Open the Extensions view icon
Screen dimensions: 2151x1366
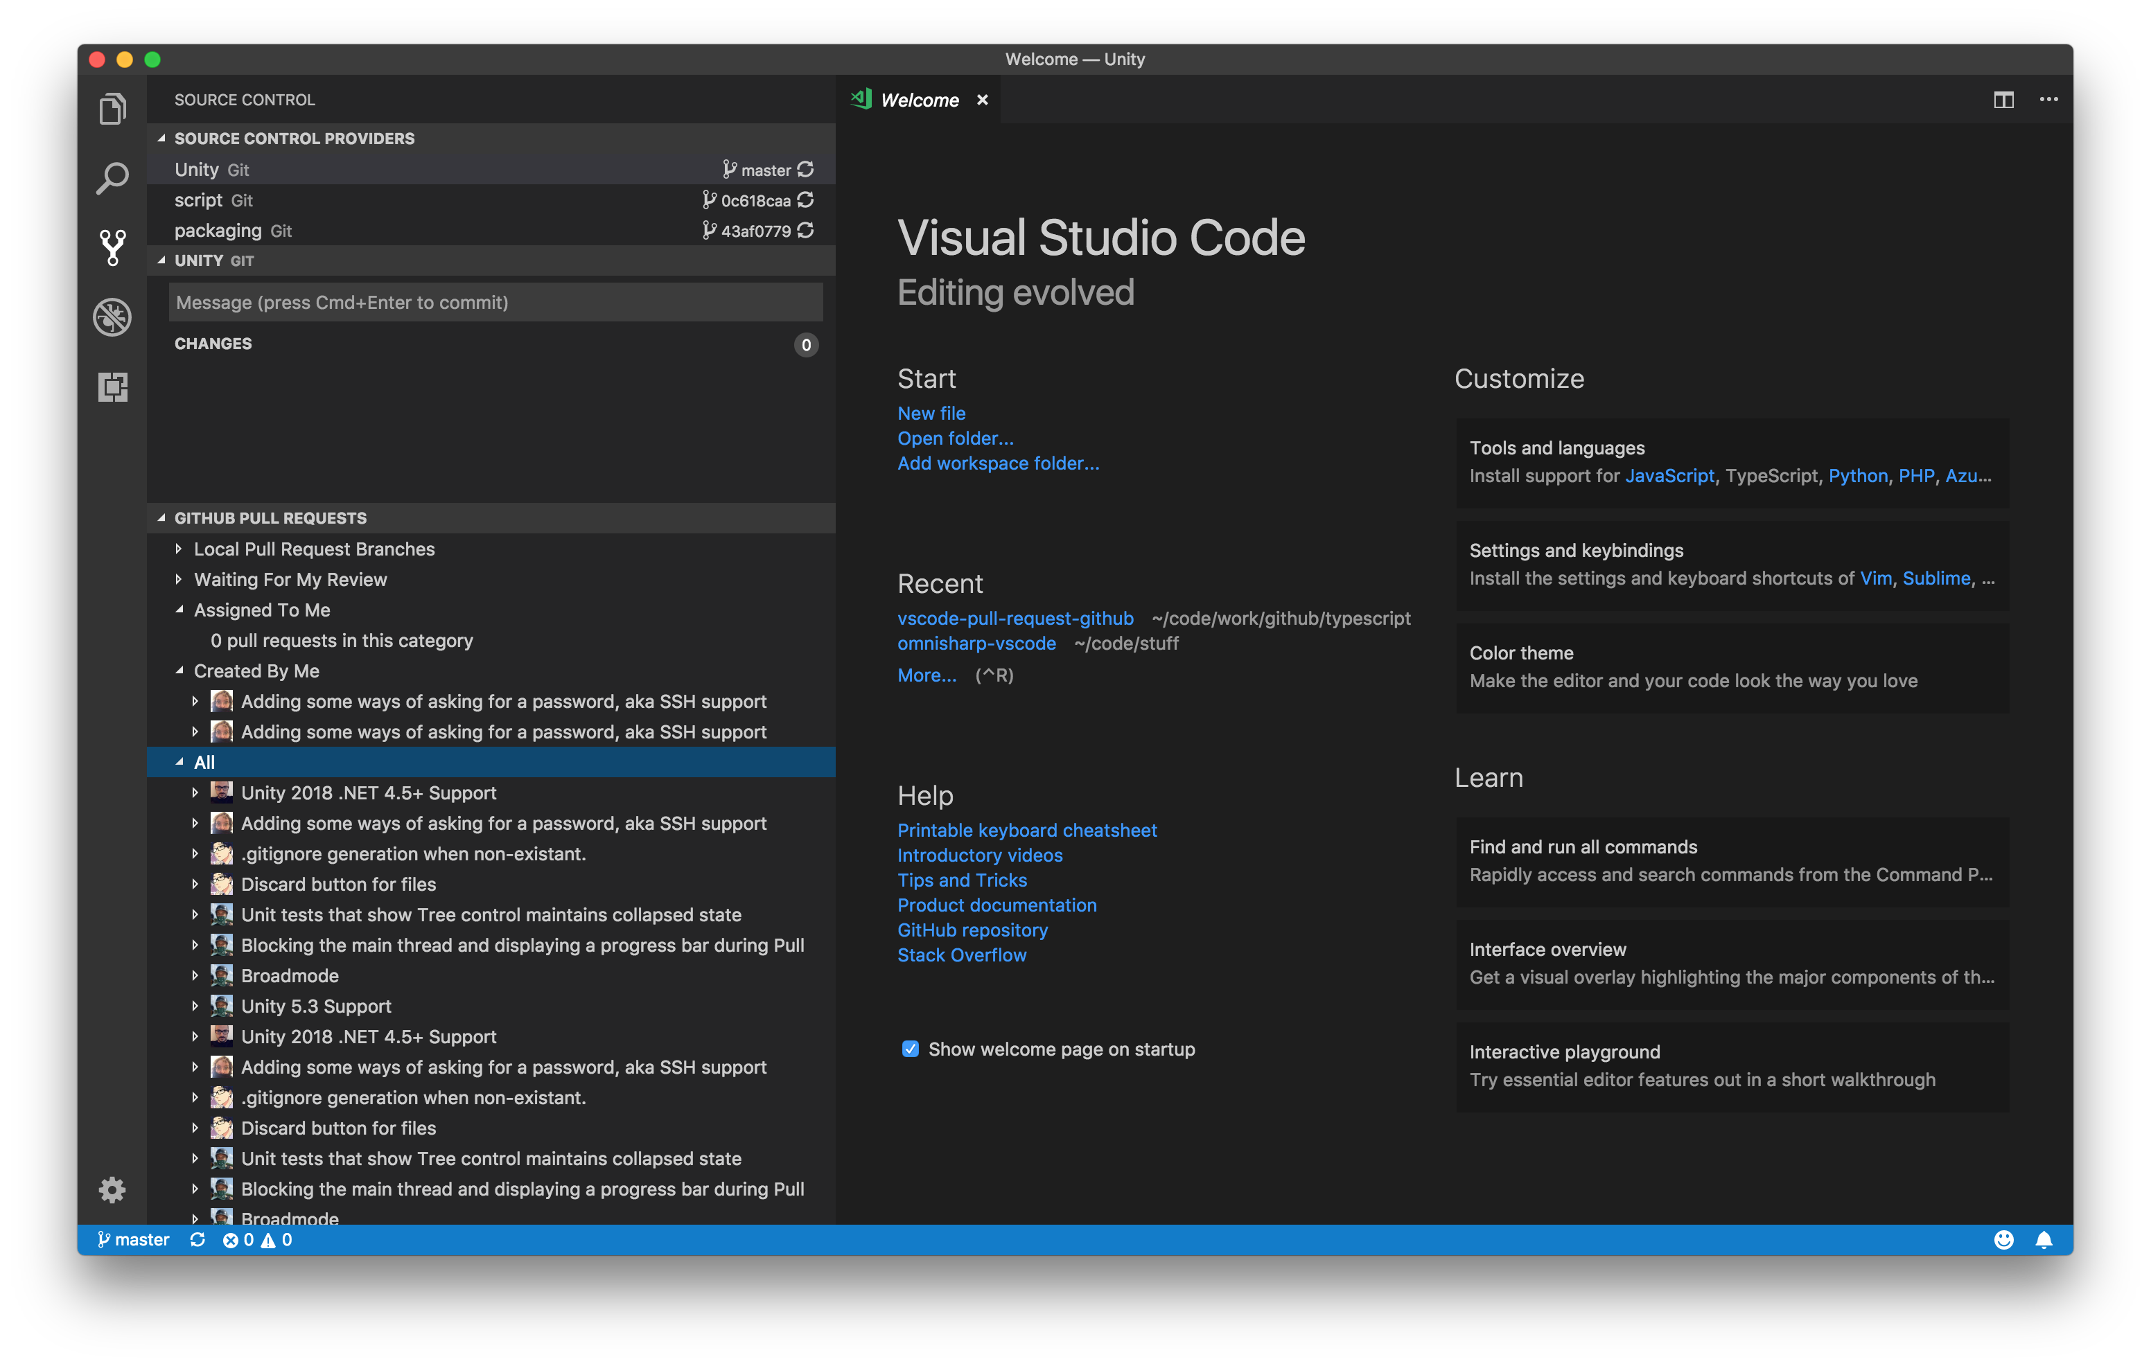click(x=112, y=389)
